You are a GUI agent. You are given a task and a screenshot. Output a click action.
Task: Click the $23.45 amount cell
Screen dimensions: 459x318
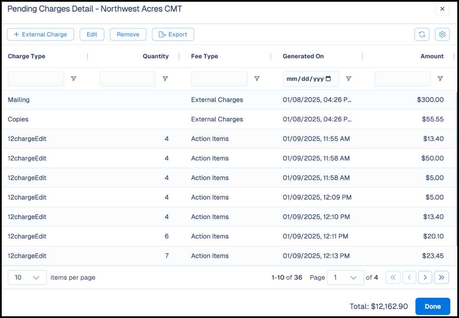[x=433, y=256]
